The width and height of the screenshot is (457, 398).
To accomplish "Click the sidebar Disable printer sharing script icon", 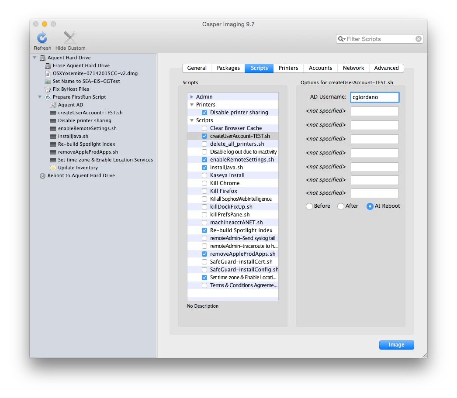I will pyautogui.click(x=53, y=120).
